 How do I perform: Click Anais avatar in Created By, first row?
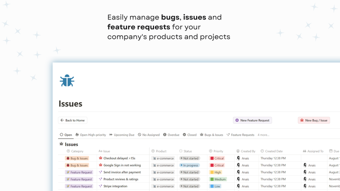coord(239,158)
